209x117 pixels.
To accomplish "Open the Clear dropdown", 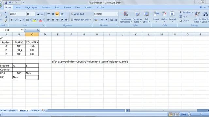I will point(184,21).
